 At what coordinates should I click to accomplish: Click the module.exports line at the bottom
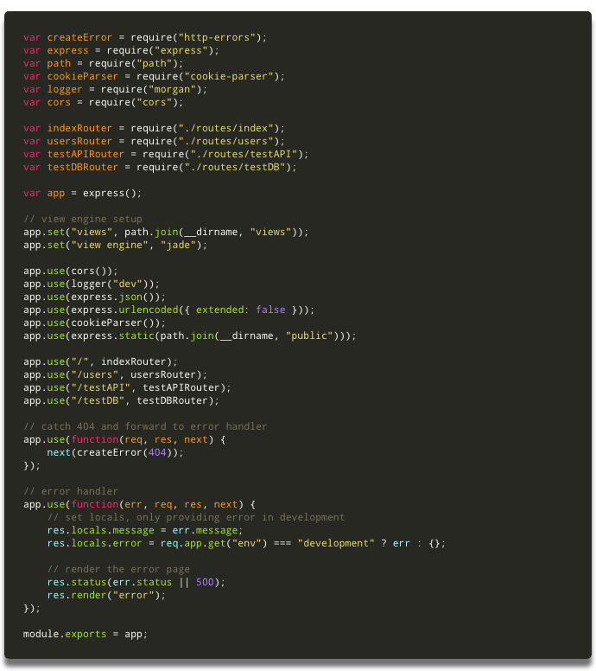(85, 634)
